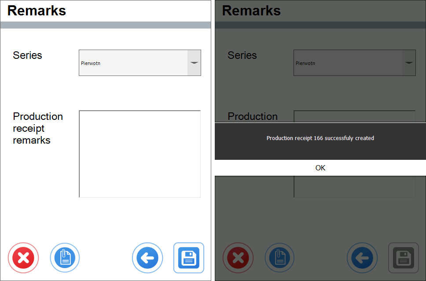Click the dimmed paperclip attachment icon behind the dialog
The width and height of the screenshot is (426, 281).
pyautogui.click(x=279, y=258)
